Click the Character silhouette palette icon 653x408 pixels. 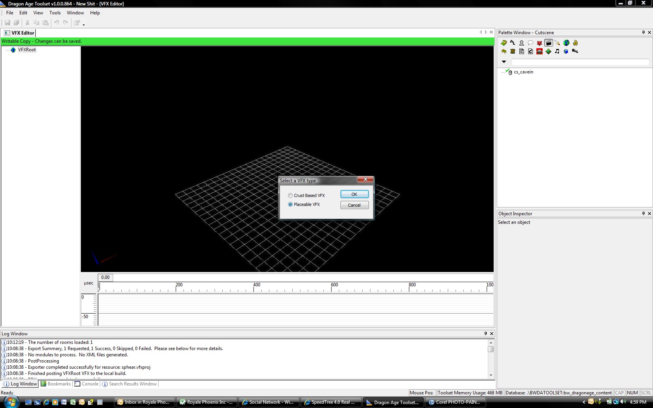[x=522, y=43]
